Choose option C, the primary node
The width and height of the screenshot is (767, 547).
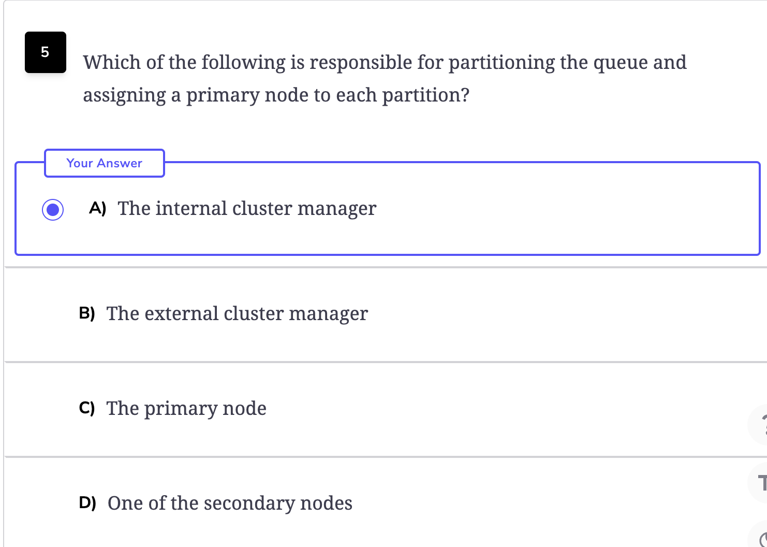[386, 409]
